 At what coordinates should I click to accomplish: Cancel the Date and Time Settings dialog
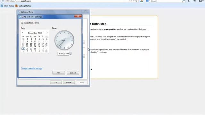[x=73, y=73]
